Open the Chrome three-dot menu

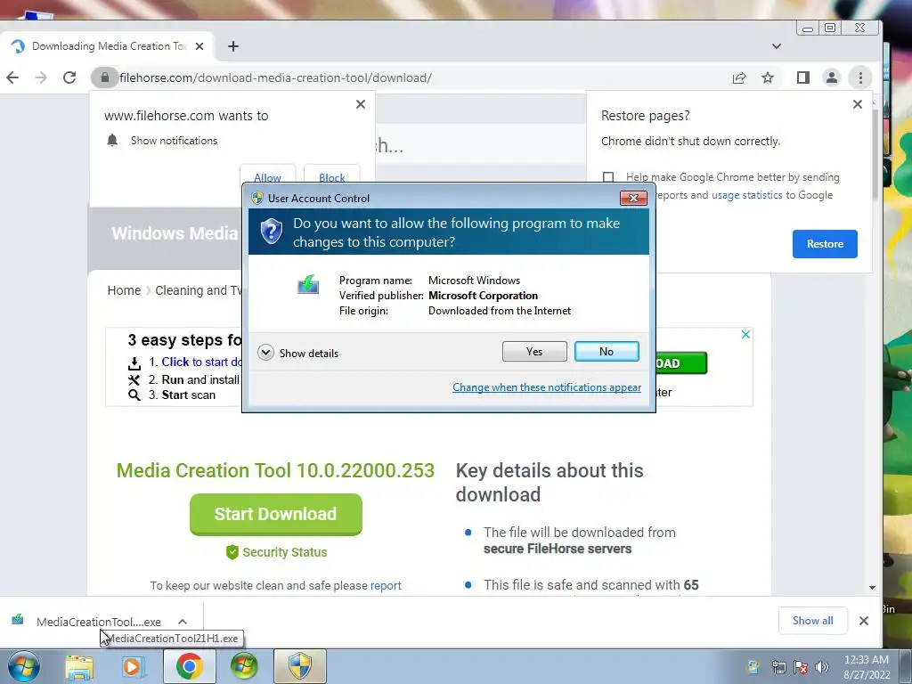860,77
